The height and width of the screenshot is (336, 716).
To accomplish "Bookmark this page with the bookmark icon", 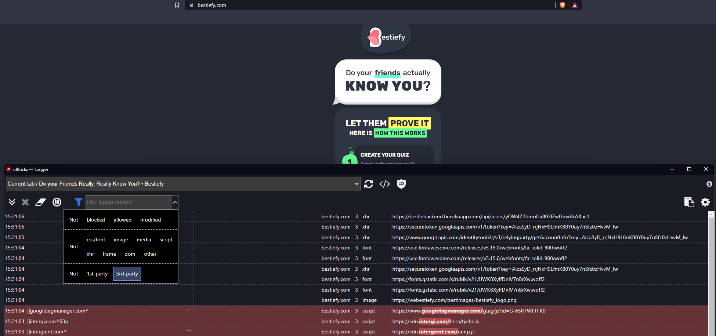I will click(177, 5).
